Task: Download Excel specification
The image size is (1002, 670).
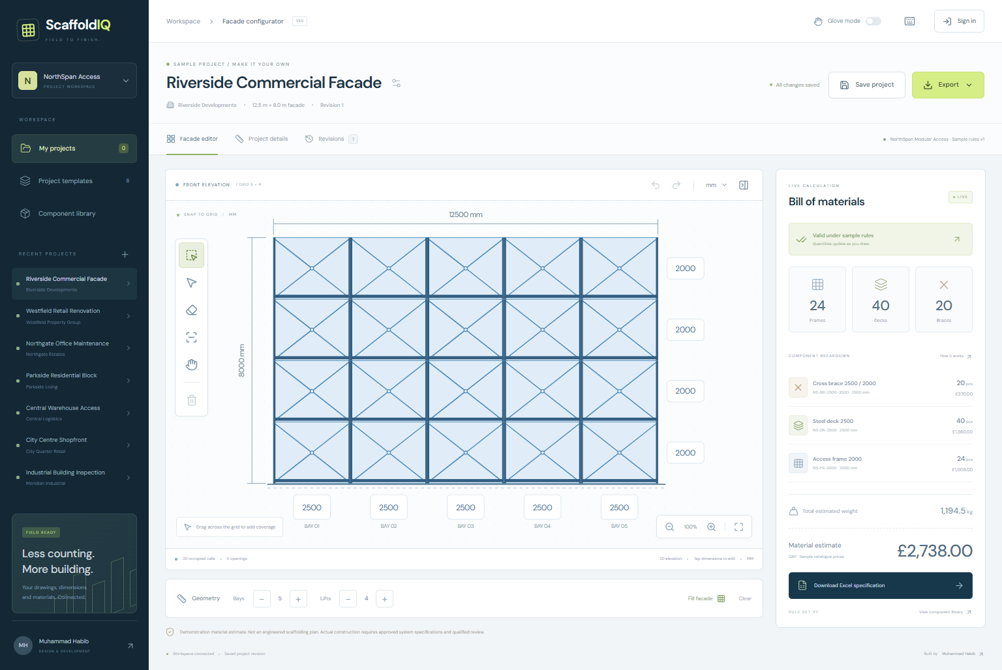Action: [x=881, y=585]
